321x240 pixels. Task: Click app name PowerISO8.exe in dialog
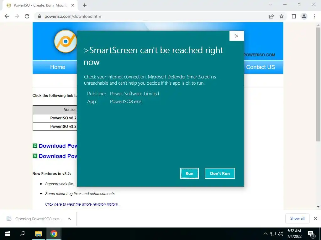click(x=125, y=102)
